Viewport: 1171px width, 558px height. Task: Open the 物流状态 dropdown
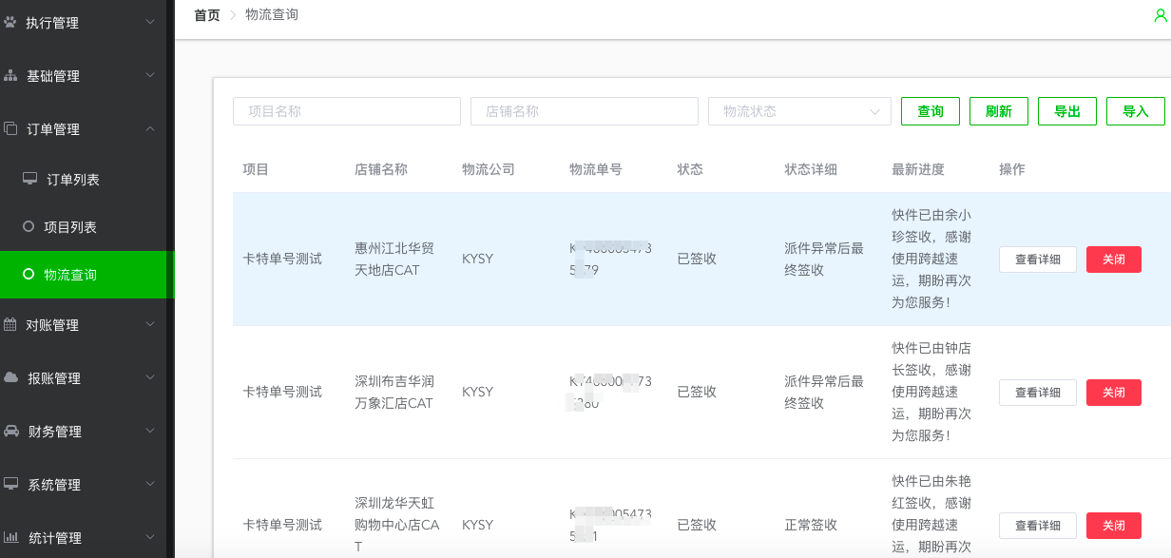799,111
